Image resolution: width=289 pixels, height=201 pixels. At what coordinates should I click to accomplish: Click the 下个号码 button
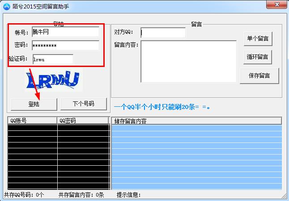pyautogui.click(x=84, y=104)
